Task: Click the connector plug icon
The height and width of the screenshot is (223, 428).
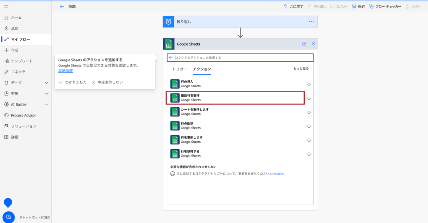Action: pos(7,72)
